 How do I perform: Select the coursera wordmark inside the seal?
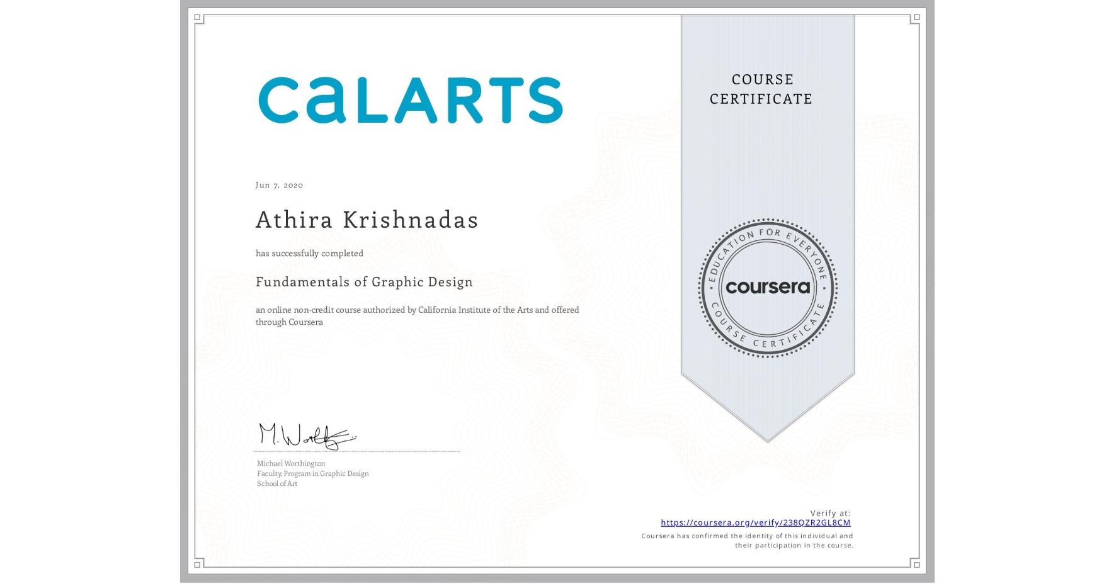coord(768,287)
